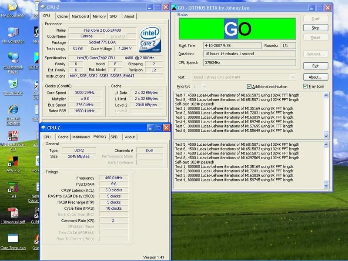Launch the TAT thermal analysis shortcut
Screen dimensions: 348x261
click(x=13, y=190)
